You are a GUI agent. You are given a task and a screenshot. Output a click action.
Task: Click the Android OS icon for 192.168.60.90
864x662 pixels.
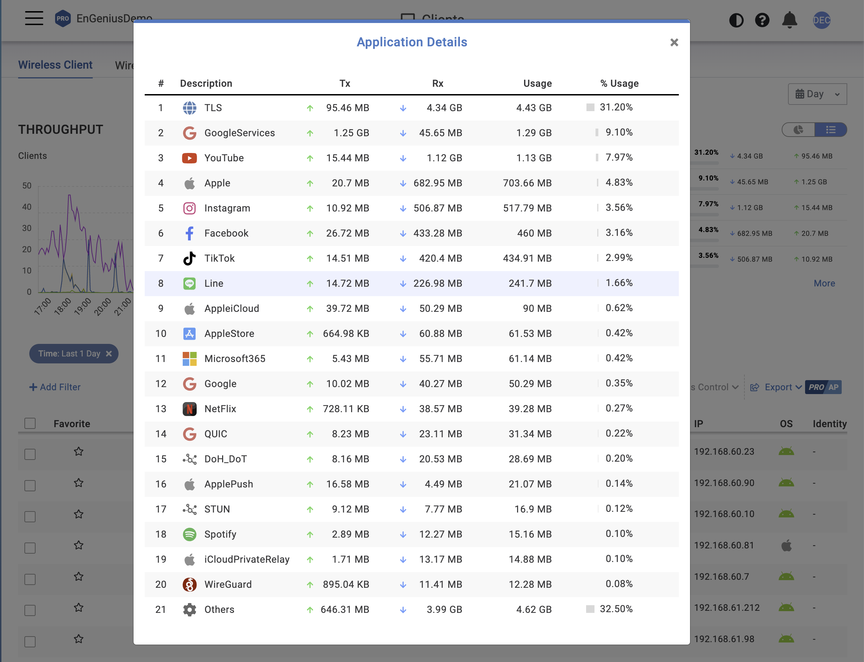click(x=786, y=483)
